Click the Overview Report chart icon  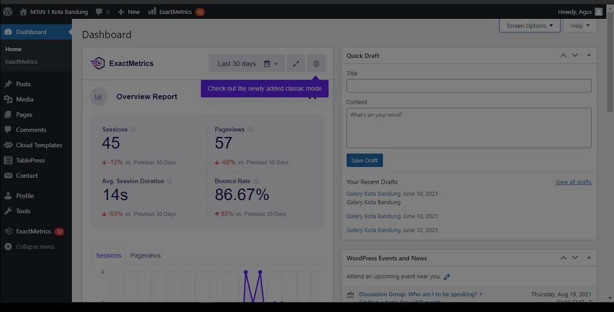[x=98, y=96]
